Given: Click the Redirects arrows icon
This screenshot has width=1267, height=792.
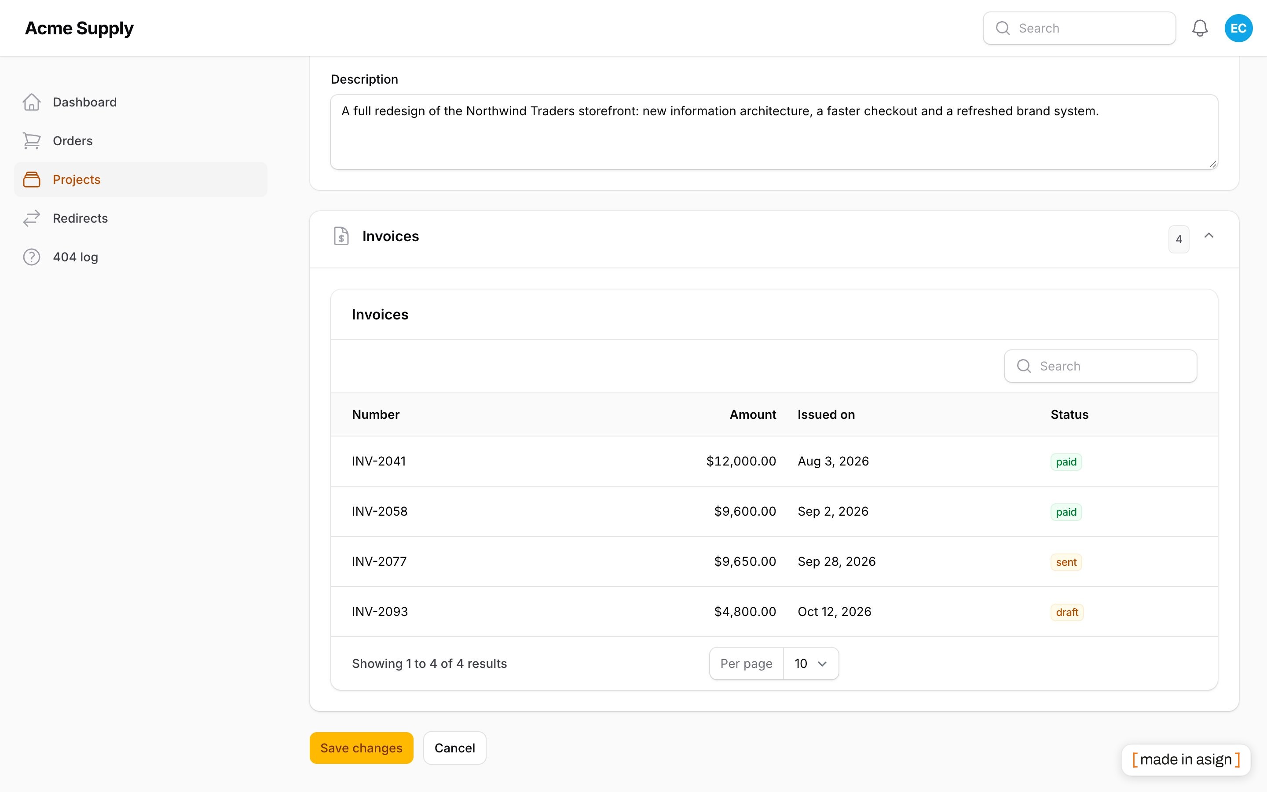Looking at the screenshot, I should coord(31,218).
